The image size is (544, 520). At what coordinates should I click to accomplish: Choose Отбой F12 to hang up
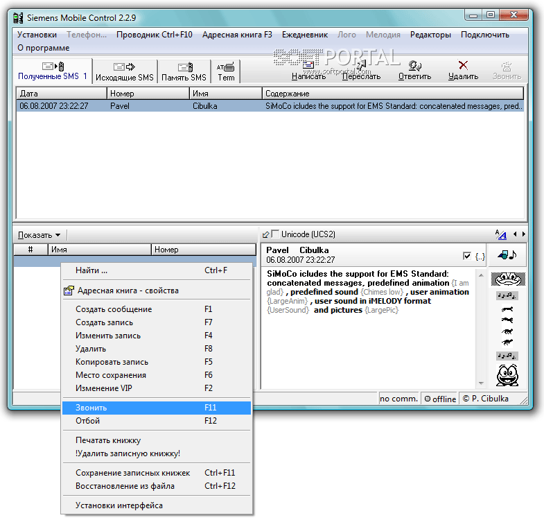pyautogui.click(x=157, y=421)
